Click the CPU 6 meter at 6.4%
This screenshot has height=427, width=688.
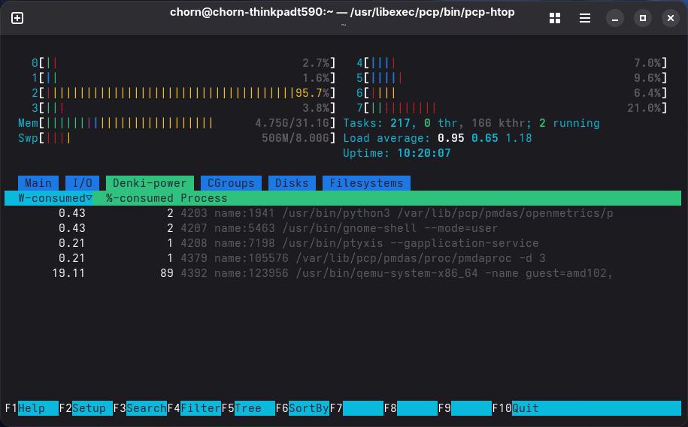511,93
